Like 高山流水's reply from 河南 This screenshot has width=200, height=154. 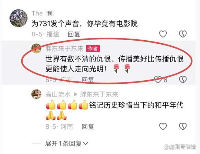(163, 126)
